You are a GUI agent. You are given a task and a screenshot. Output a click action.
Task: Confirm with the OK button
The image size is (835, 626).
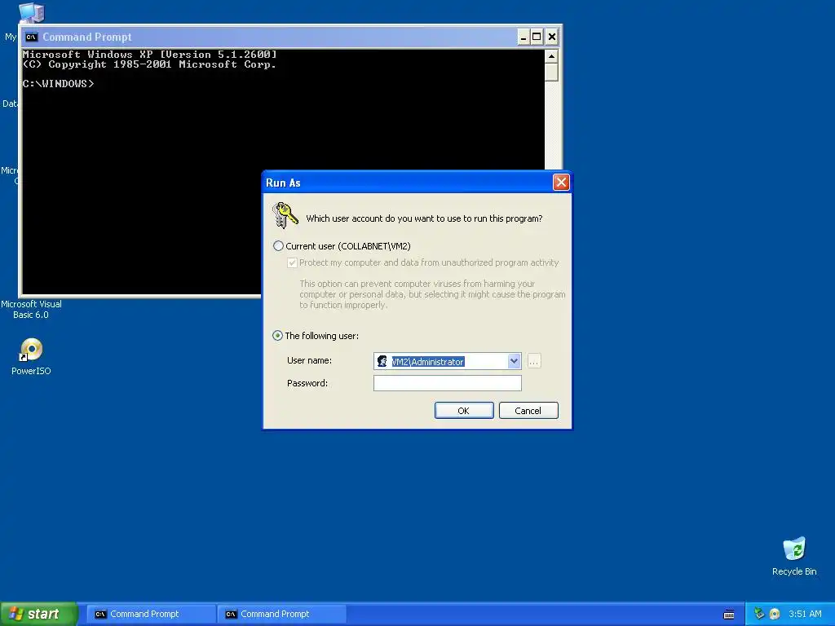(x=464, y=411)
